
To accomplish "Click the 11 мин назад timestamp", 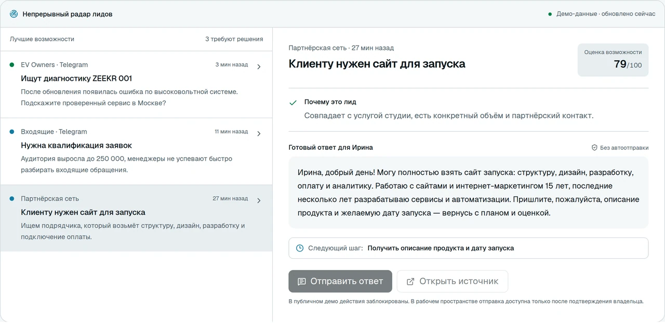I will [231, 132].
